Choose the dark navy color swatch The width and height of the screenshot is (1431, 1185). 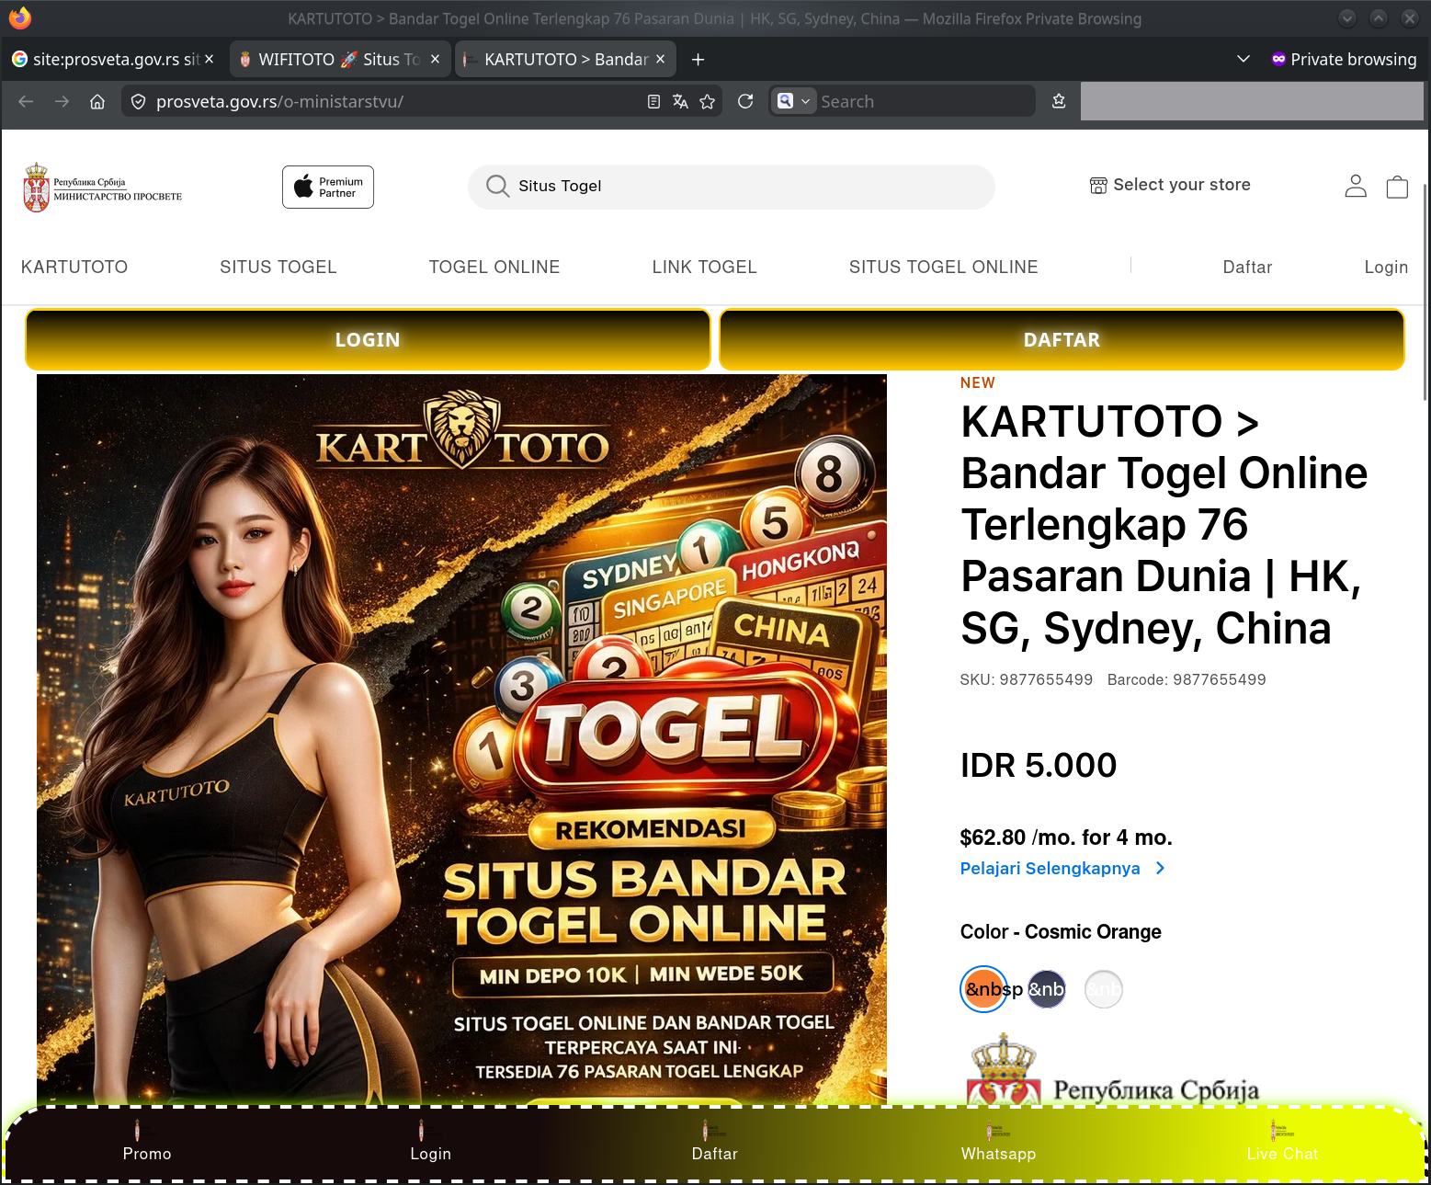point(1046,989)
